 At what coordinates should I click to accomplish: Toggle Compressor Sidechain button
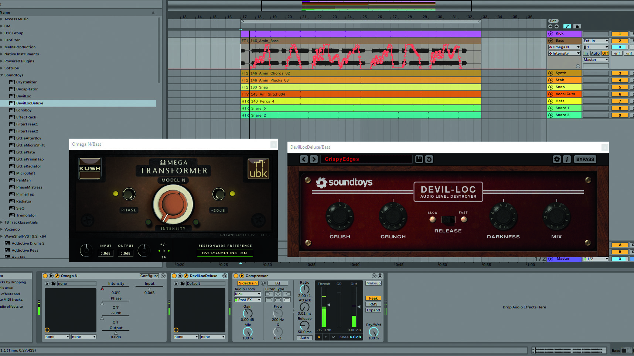click(x=248, y=283)
